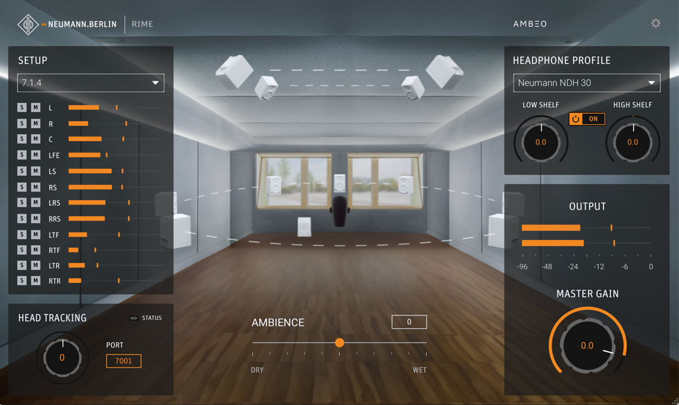Open the 7.1.4 setup dropdown

point(91,83)
